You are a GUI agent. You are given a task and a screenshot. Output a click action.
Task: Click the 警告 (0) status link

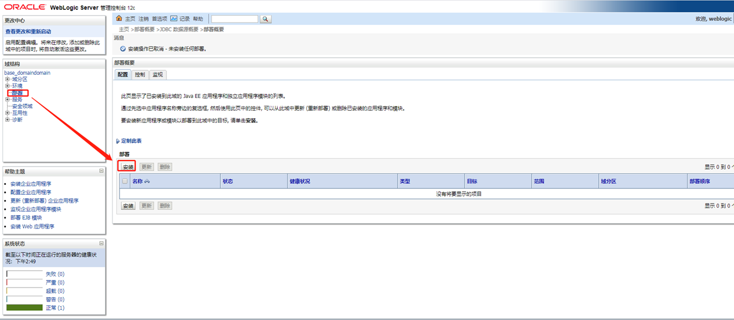(55, 300)
